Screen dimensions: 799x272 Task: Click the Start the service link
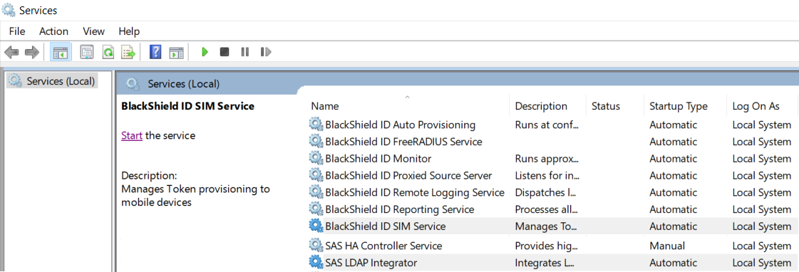[131, 135]
